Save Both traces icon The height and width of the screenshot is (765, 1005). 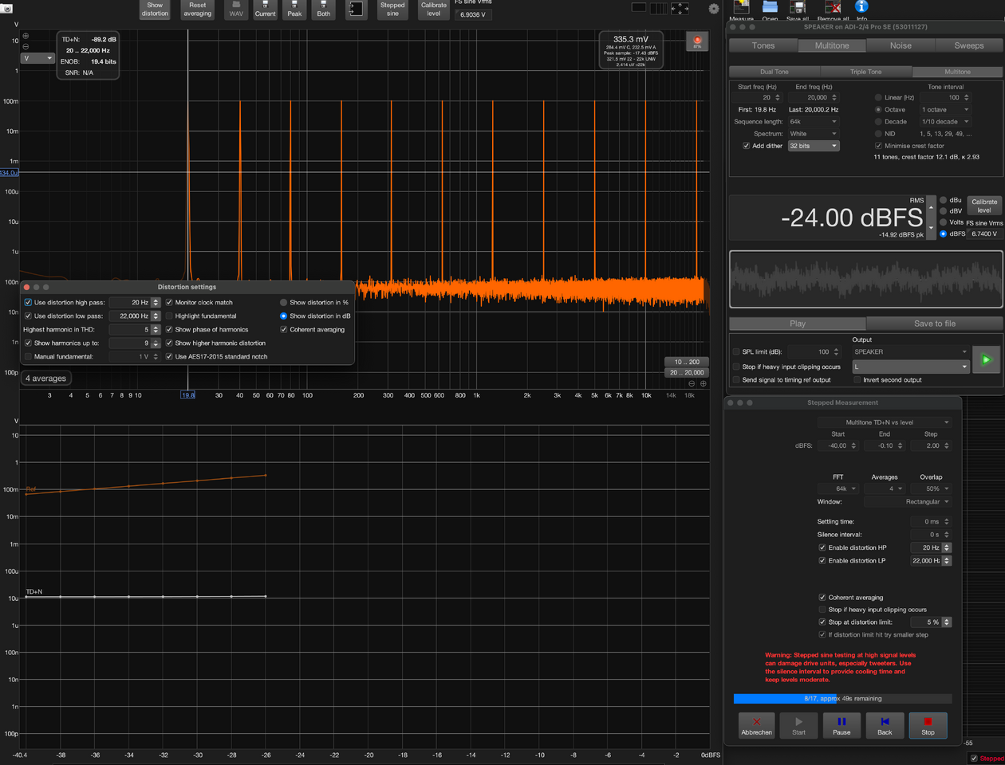click(x=323, y=9)
